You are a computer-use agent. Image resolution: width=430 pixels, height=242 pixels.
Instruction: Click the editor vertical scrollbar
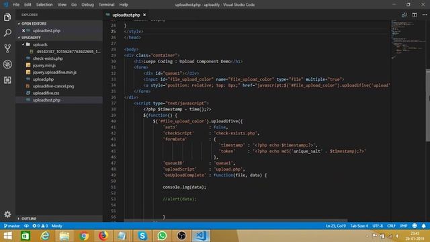[x=427, y=106]
